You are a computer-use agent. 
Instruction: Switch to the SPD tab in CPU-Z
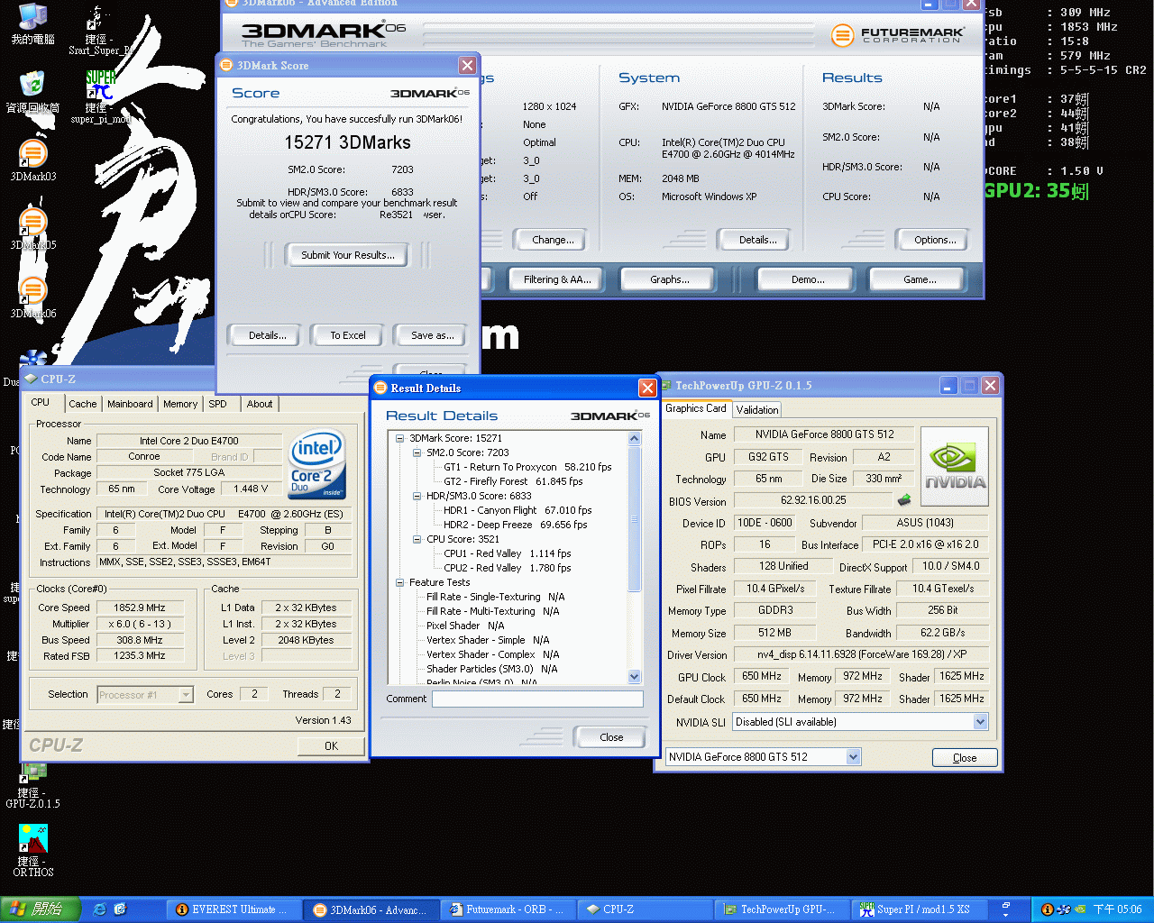(218, 404)
